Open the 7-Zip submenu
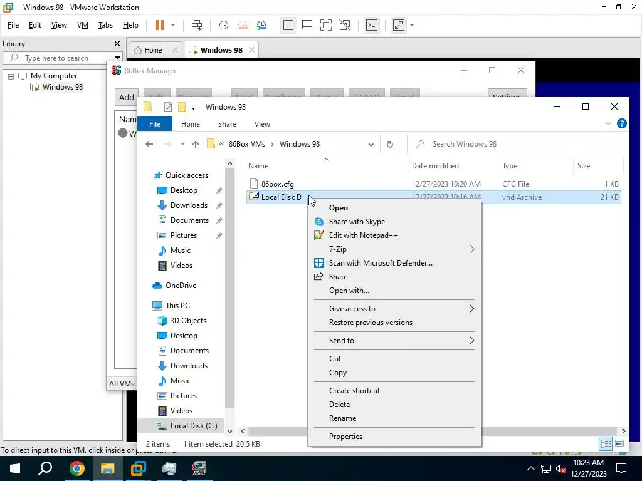 (395, 249)
